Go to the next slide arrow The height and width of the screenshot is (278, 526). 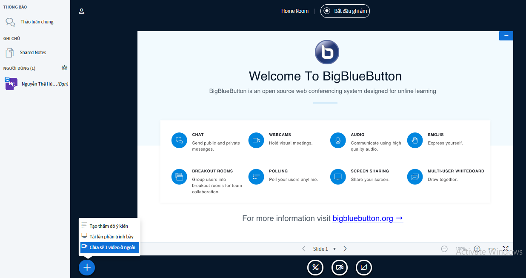tap(345, 249)
